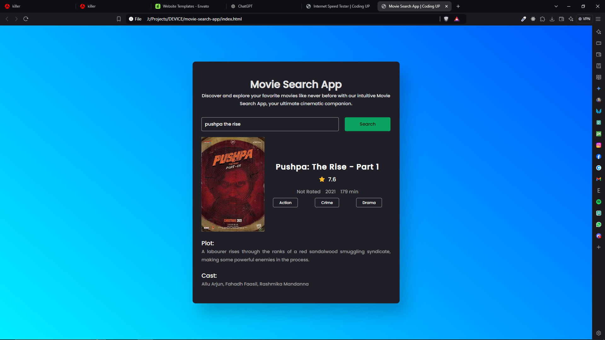Screen dimensions: 605x340
Task: Open Leo AI sparkle toolbar icon
Action: pyautogui.click(x=571, y=19)
